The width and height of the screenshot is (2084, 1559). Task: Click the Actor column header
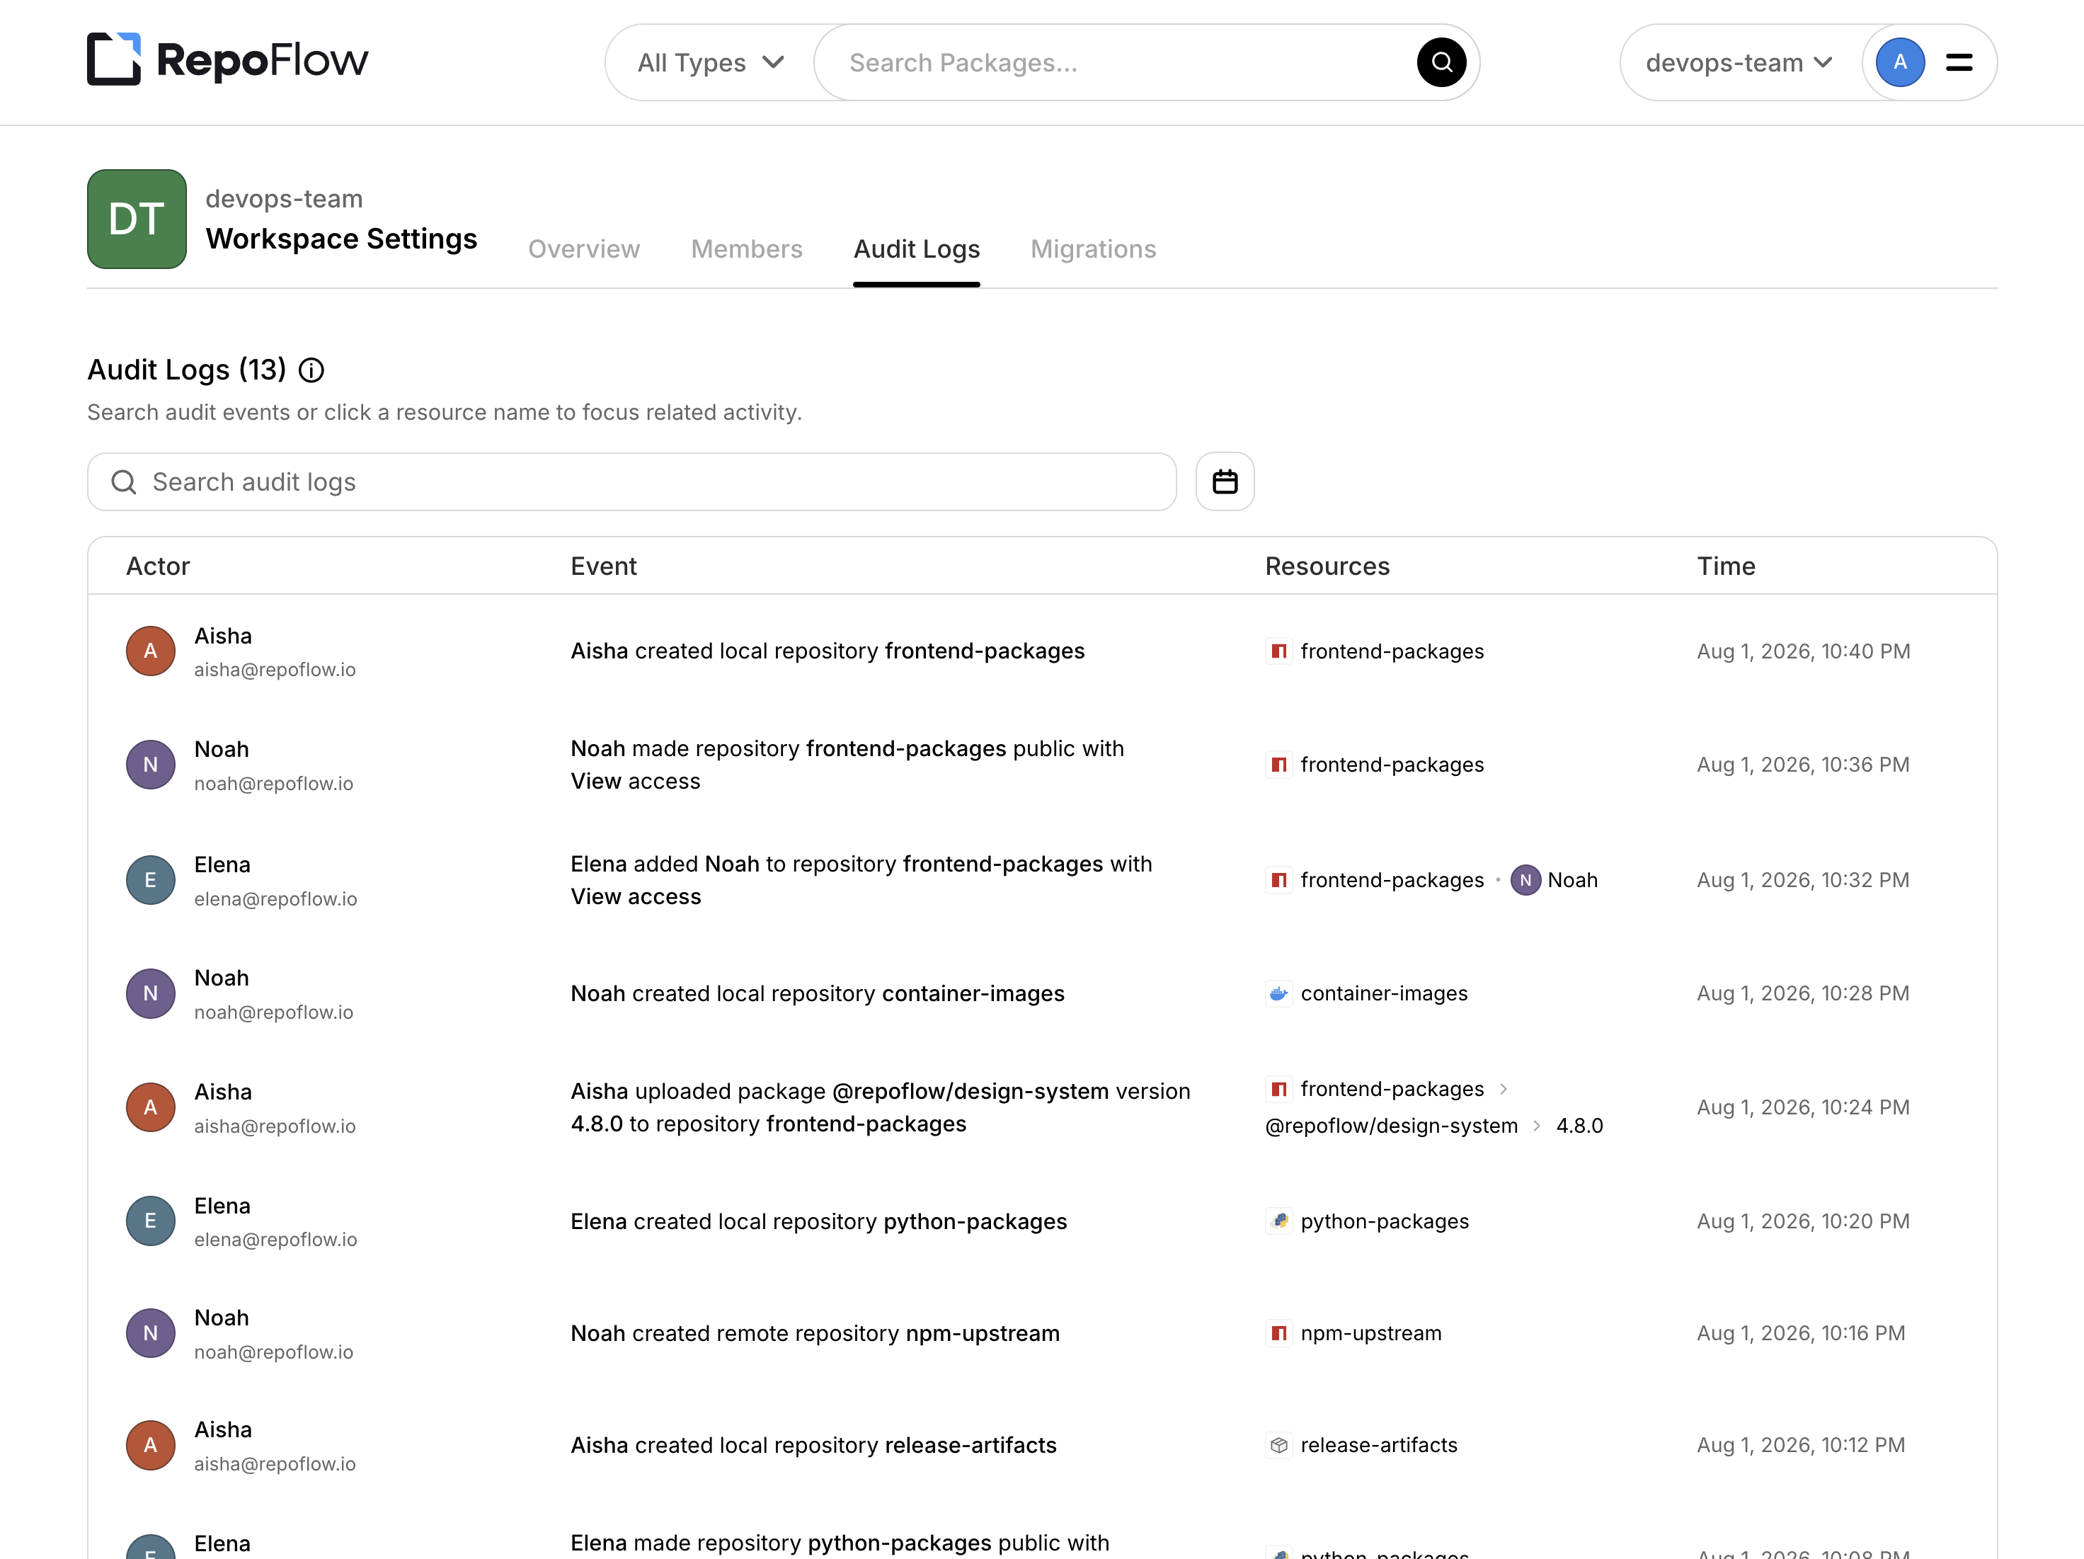point(157,566)
